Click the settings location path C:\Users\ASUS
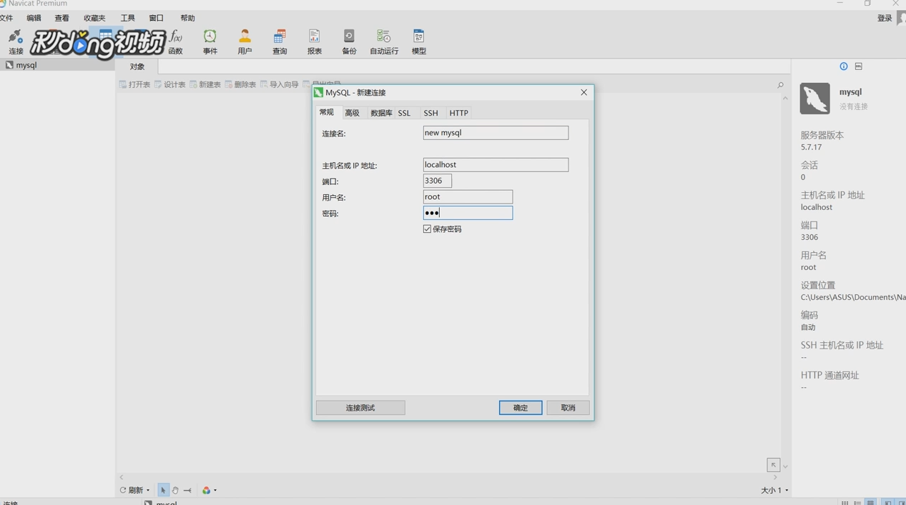Image resolution: width=906 pixels, height=505 pixels. [853, 297]
